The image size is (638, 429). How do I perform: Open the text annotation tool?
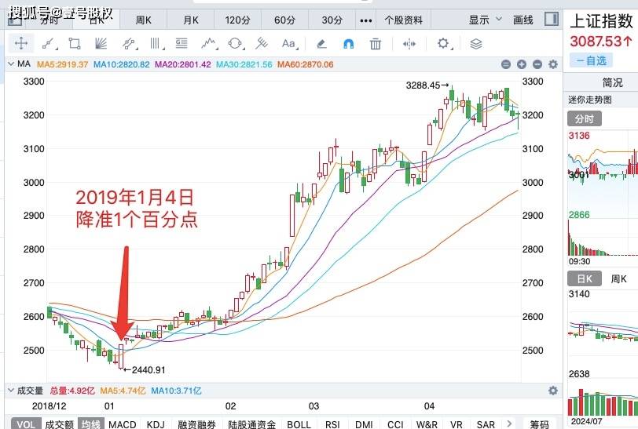[289, 44]
